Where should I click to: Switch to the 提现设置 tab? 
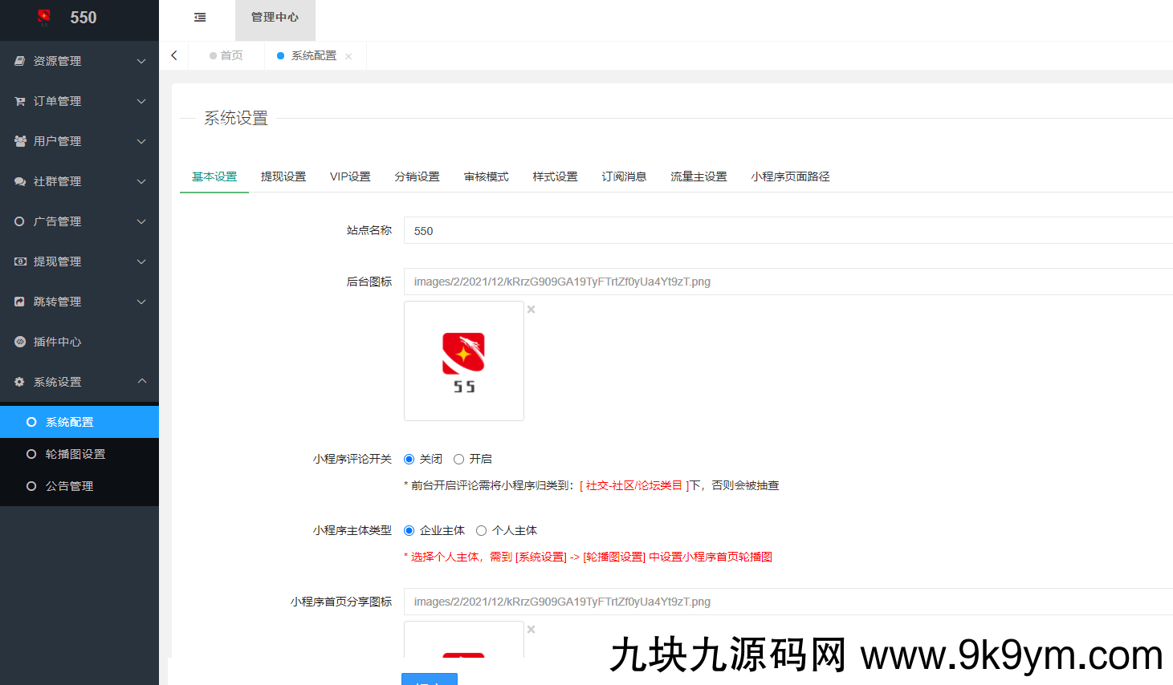[x=283, y=176]
